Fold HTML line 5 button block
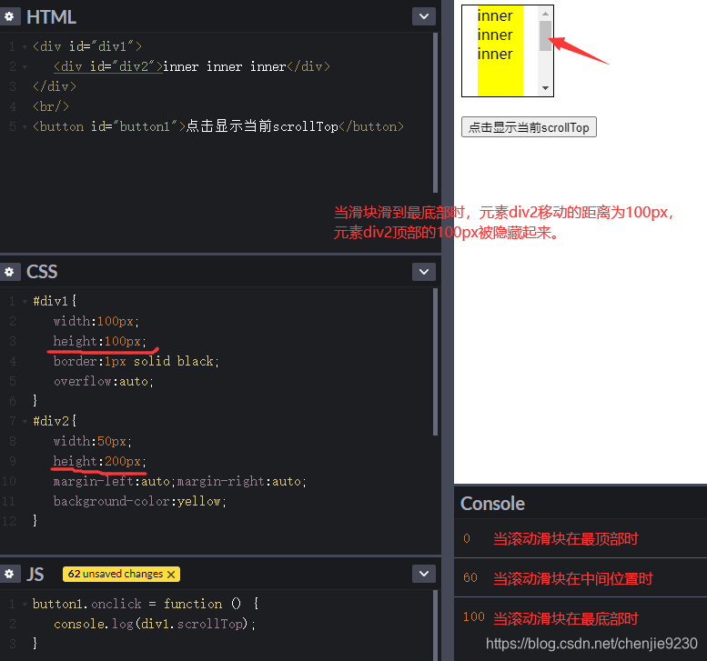707x661 pixels. 25,126
